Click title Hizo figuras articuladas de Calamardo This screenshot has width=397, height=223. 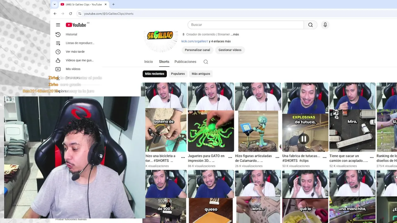pos(253,158)
